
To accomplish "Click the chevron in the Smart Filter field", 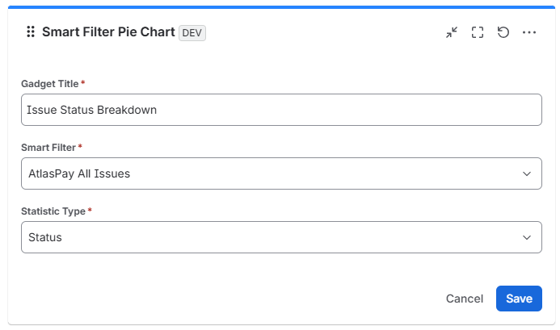I will click(527, 173).
